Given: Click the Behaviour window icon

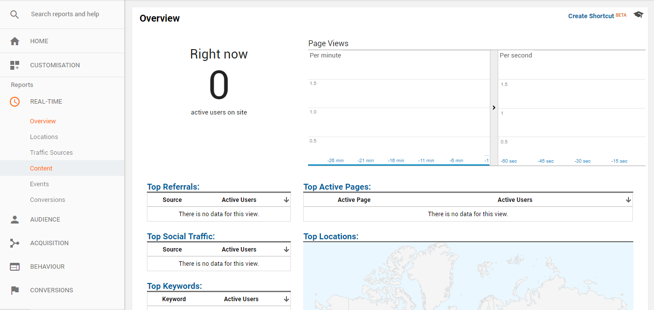Looking at the screenshot, I should coord(15,267).
